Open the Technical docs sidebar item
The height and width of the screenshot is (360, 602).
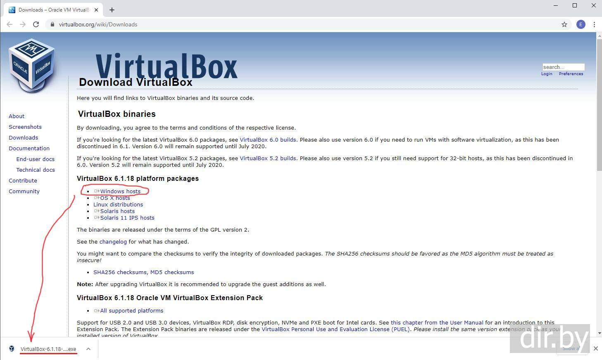[x=36, y=170]
